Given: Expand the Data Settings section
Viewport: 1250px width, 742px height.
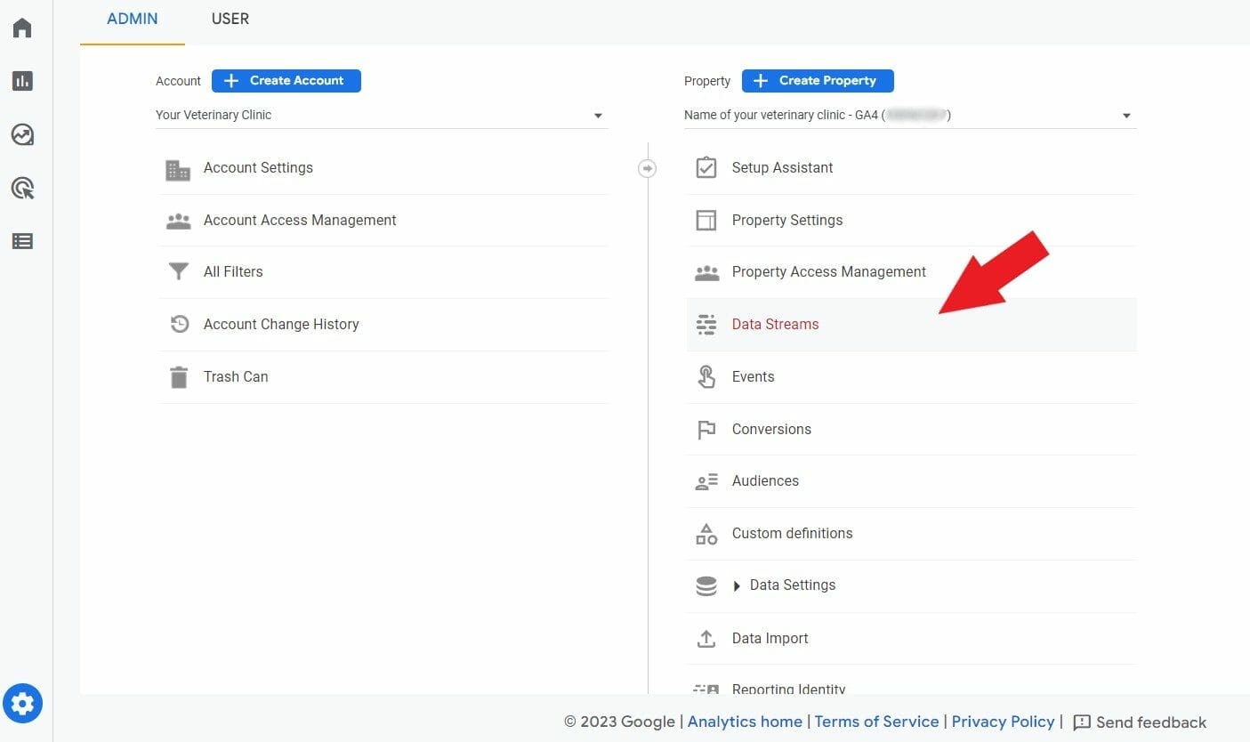Looking at the screenshot, I should tap(737, 585).
